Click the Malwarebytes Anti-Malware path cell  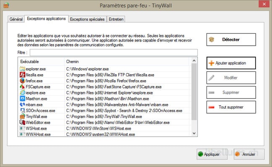point(117,104)
